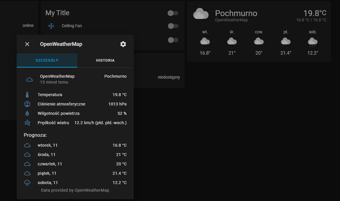Screen dimensions: 340x201
Task: Click the cloud icon beside OpenWeatherMap state
Action: [30, 79]
